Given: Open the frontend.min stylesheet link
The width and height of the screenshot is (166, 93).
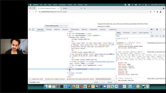Looking at the screenshot, I should (156, 43).
